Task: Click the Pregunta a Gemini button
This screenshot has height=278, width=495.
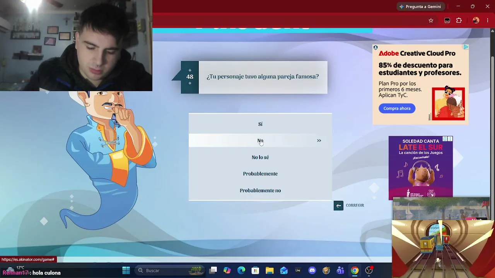Action: point(420,7)
